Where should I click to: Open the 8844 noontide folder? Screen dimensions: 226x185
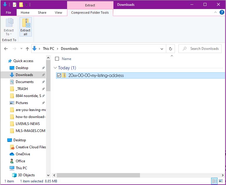tap(28, 96)
